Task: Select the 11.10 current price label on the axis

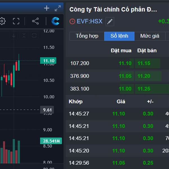Action: (x=48, y=61)
